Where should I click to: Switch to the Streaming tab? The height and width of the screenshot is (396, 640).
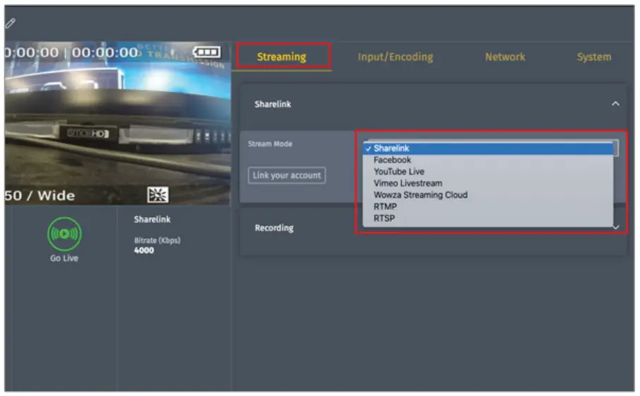pyautogui.click(x=282, y=57)
